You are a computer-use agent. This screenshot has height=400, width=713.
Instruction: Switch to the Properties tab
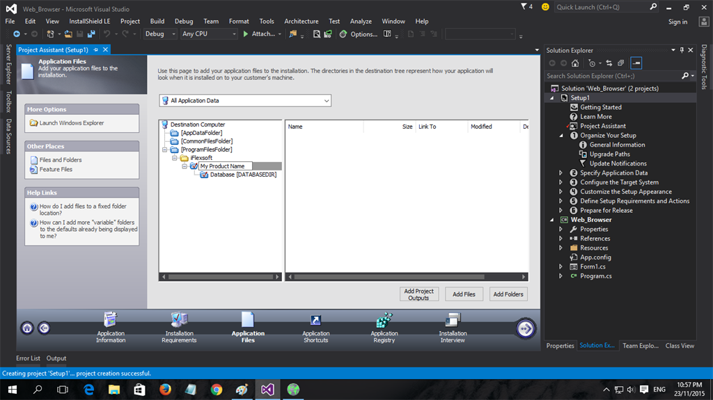(561, 346)
